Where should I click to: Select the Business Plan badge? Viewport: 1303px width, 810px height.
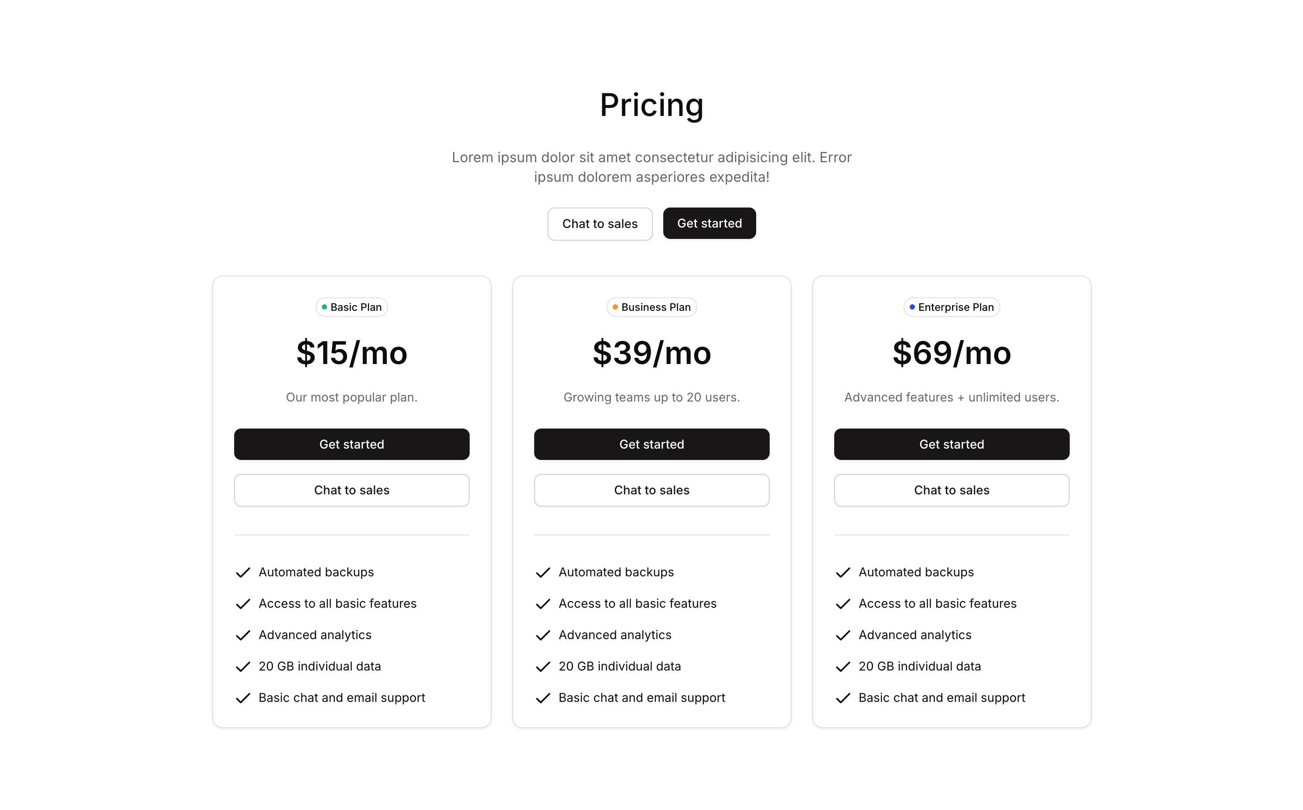click(651, 307)
